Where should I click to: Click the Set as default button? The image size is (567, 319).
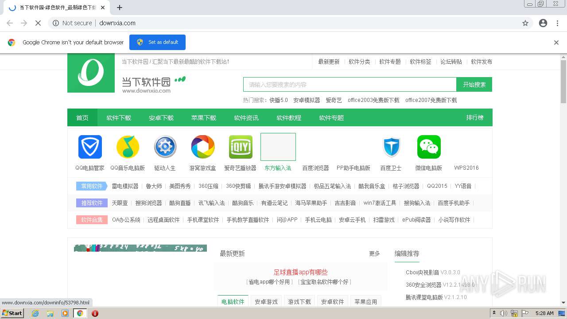157,43
